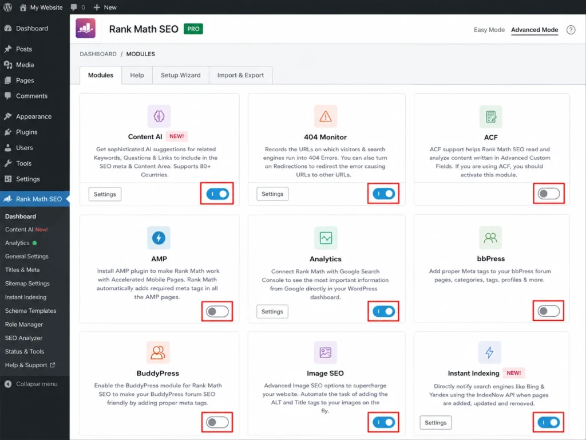Viewport: 586px width, 440px height.
Task: Open the My Website home icon
Action: (x=23, y=7)
